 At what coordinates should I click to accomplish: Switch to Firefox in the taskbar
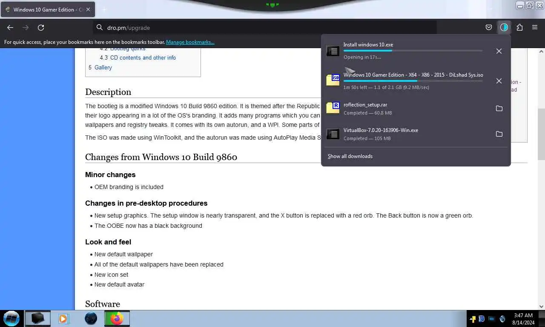117,318
